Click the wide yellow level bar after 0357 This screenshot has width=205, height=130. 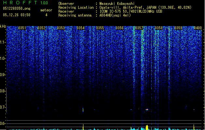tap(147, 127)
